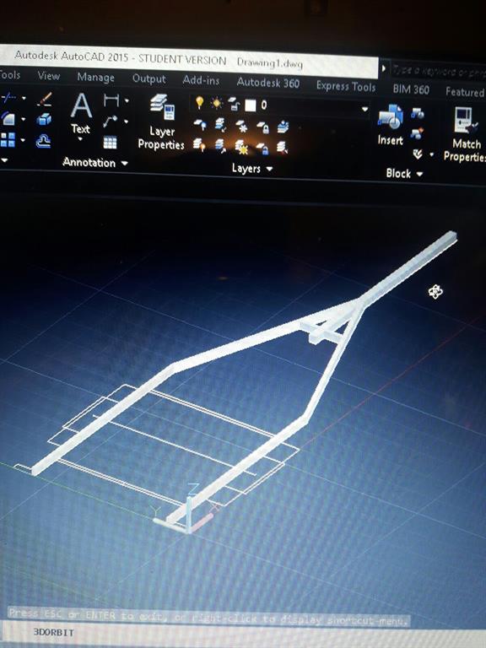The height and width of the screenshot is (648, 486).
Task: Click the Insert block icon
Action: click(x=391, y=124)
